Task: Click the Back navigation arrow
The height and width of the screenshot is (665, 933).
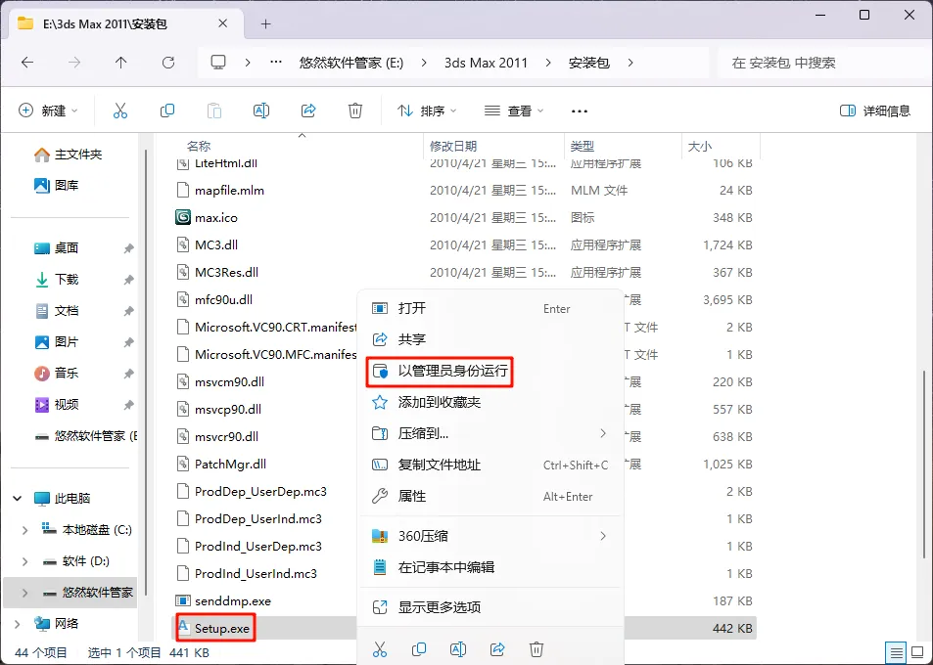Action: click(27, 63)
